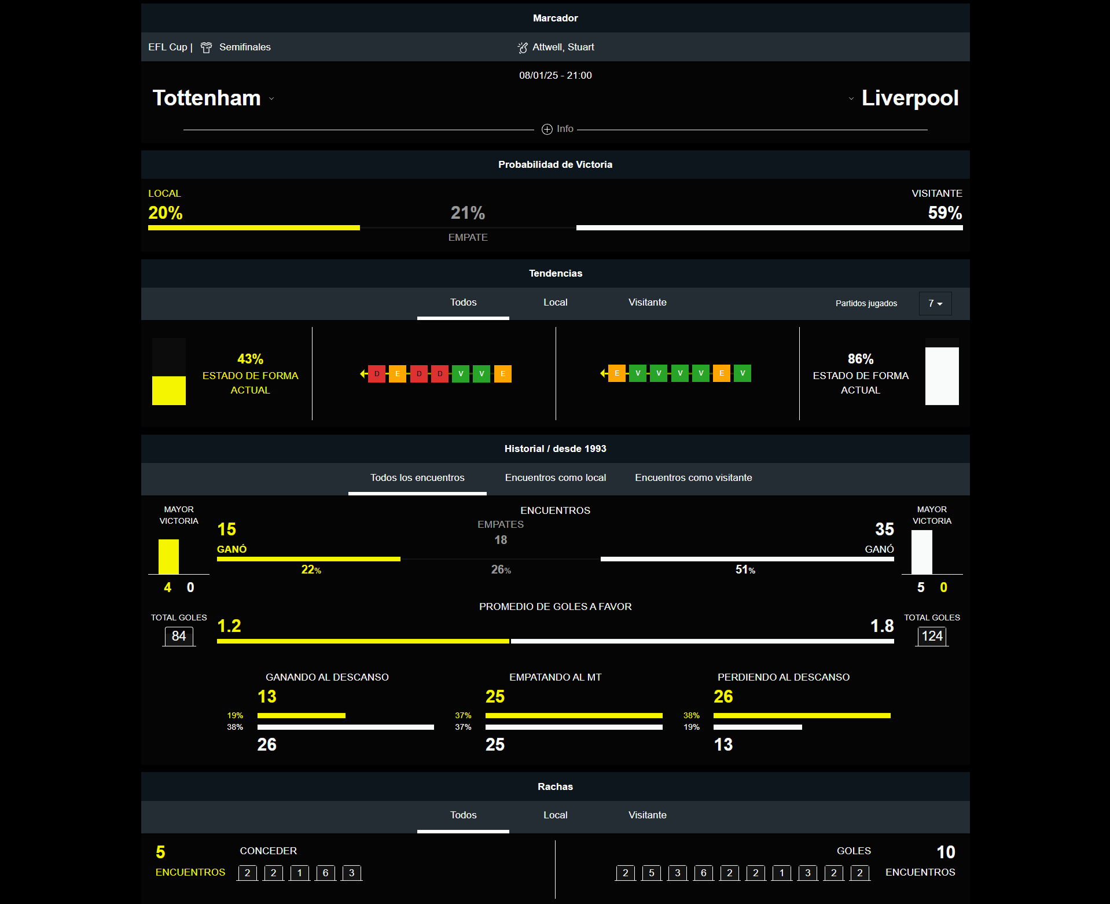This screenshot has height=904, width=1110.
Task: Click the Attwell, Stuart referee name
Action: pyautogui.click(x=563, y=47)
